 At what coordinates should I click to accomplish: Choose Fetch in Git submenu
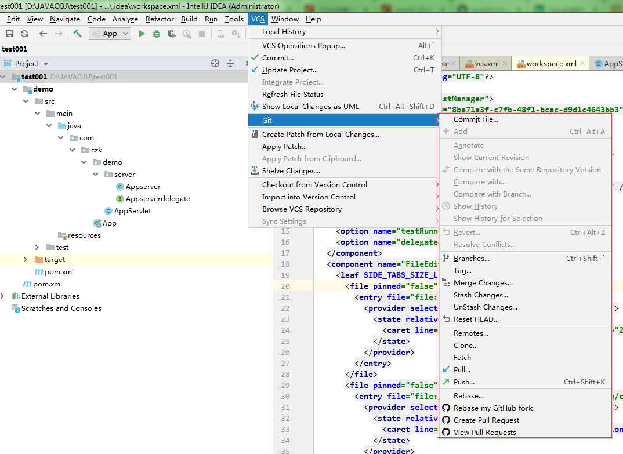pos(524,358)
